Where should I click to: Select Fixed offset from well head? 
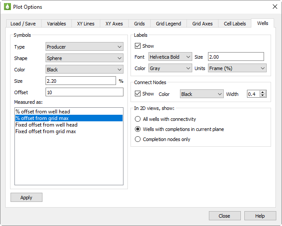(46, 125)
